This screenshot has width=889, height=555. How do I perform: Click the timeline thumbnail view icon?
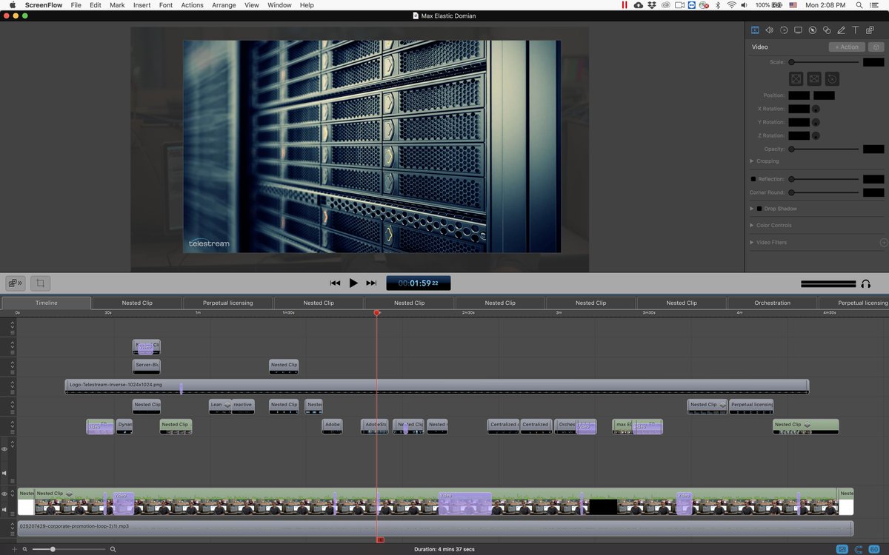(x=842, y=549)
